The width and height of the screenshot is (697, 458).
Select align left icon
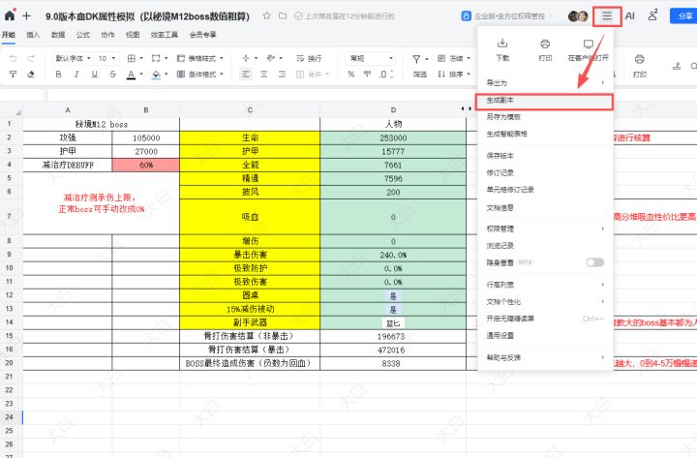(246, 75)
